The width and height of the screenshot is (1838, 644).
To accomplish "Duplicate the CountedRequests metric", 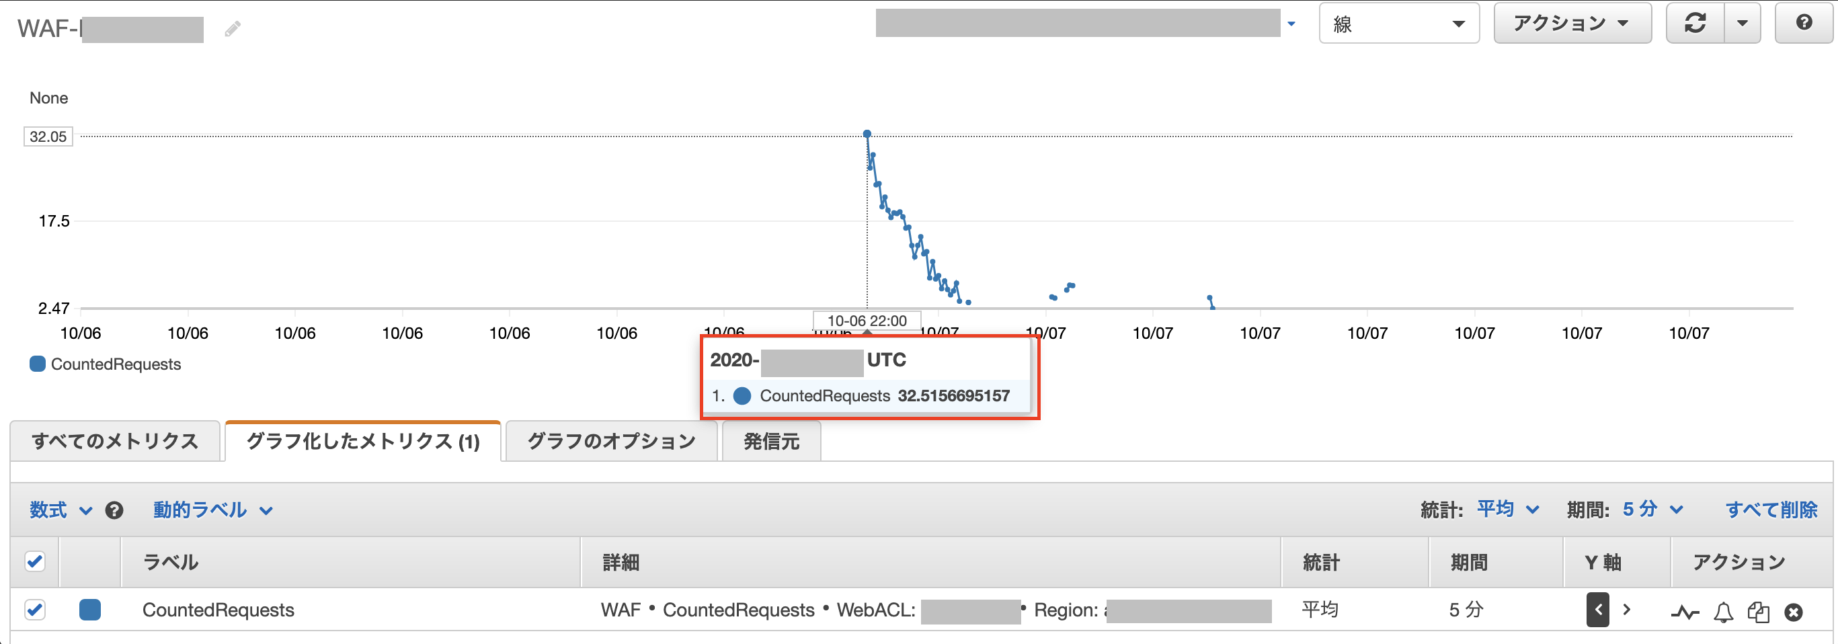I will tap(1759, 612).
